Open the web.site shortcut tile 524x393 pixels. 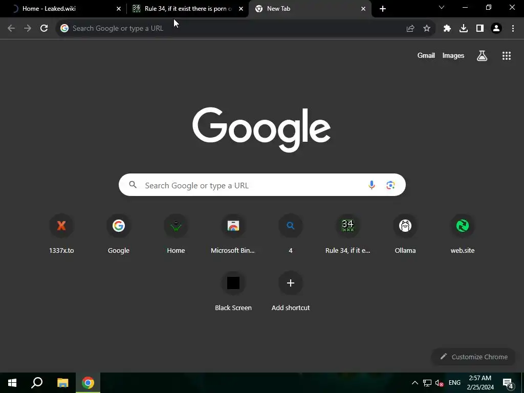(x=463, y=234)
